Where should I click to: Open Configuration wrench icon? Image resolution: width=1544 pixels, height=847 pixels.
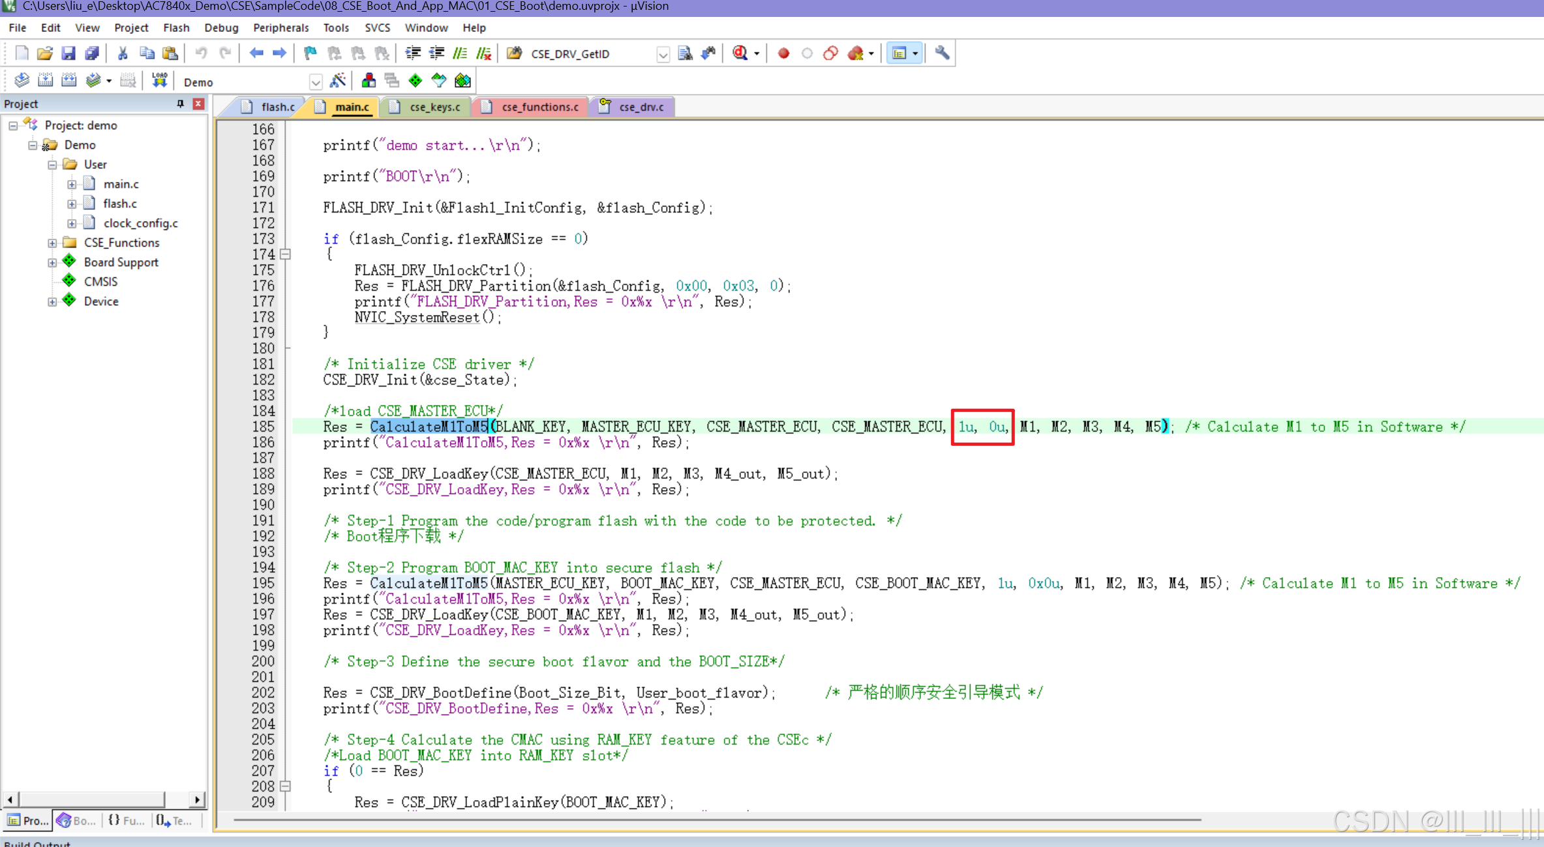[941, 53]
